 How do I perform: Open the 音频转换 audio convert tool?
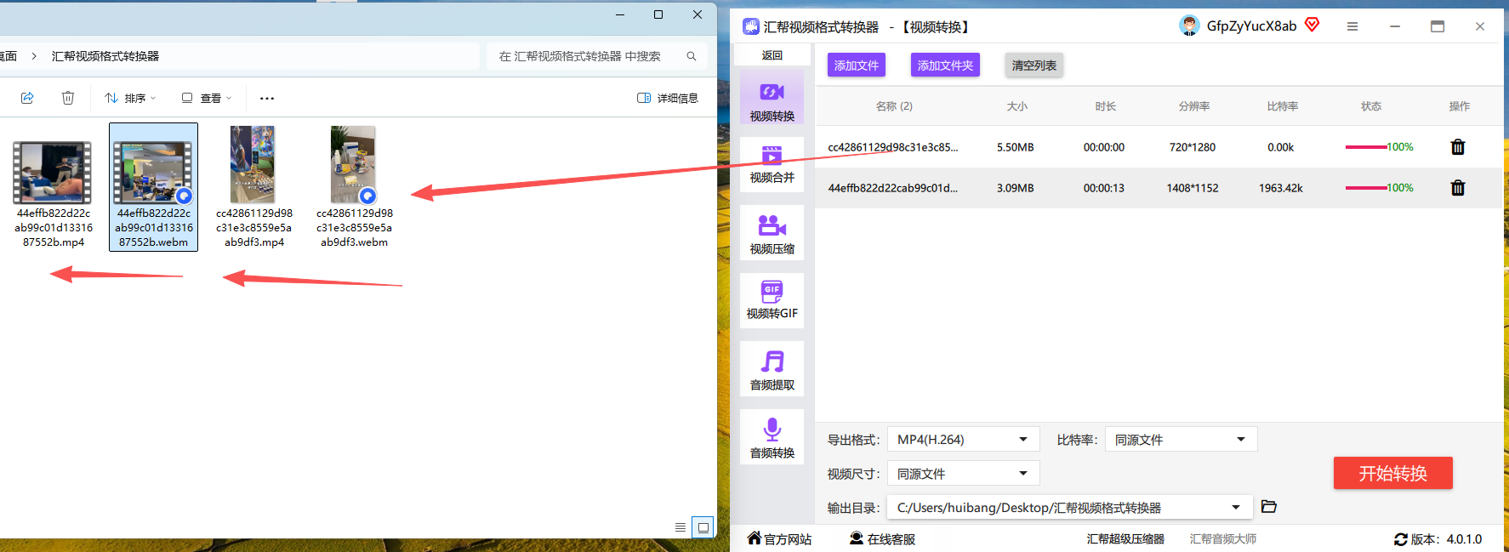coord(772,437)
